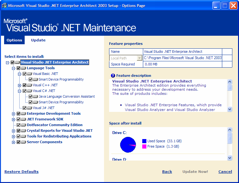Click drive icon beside Crystal Reports for Visual Studio
The width and height of the screenshot is (239, 183).
pyautogui.click(x=23, y=131)
